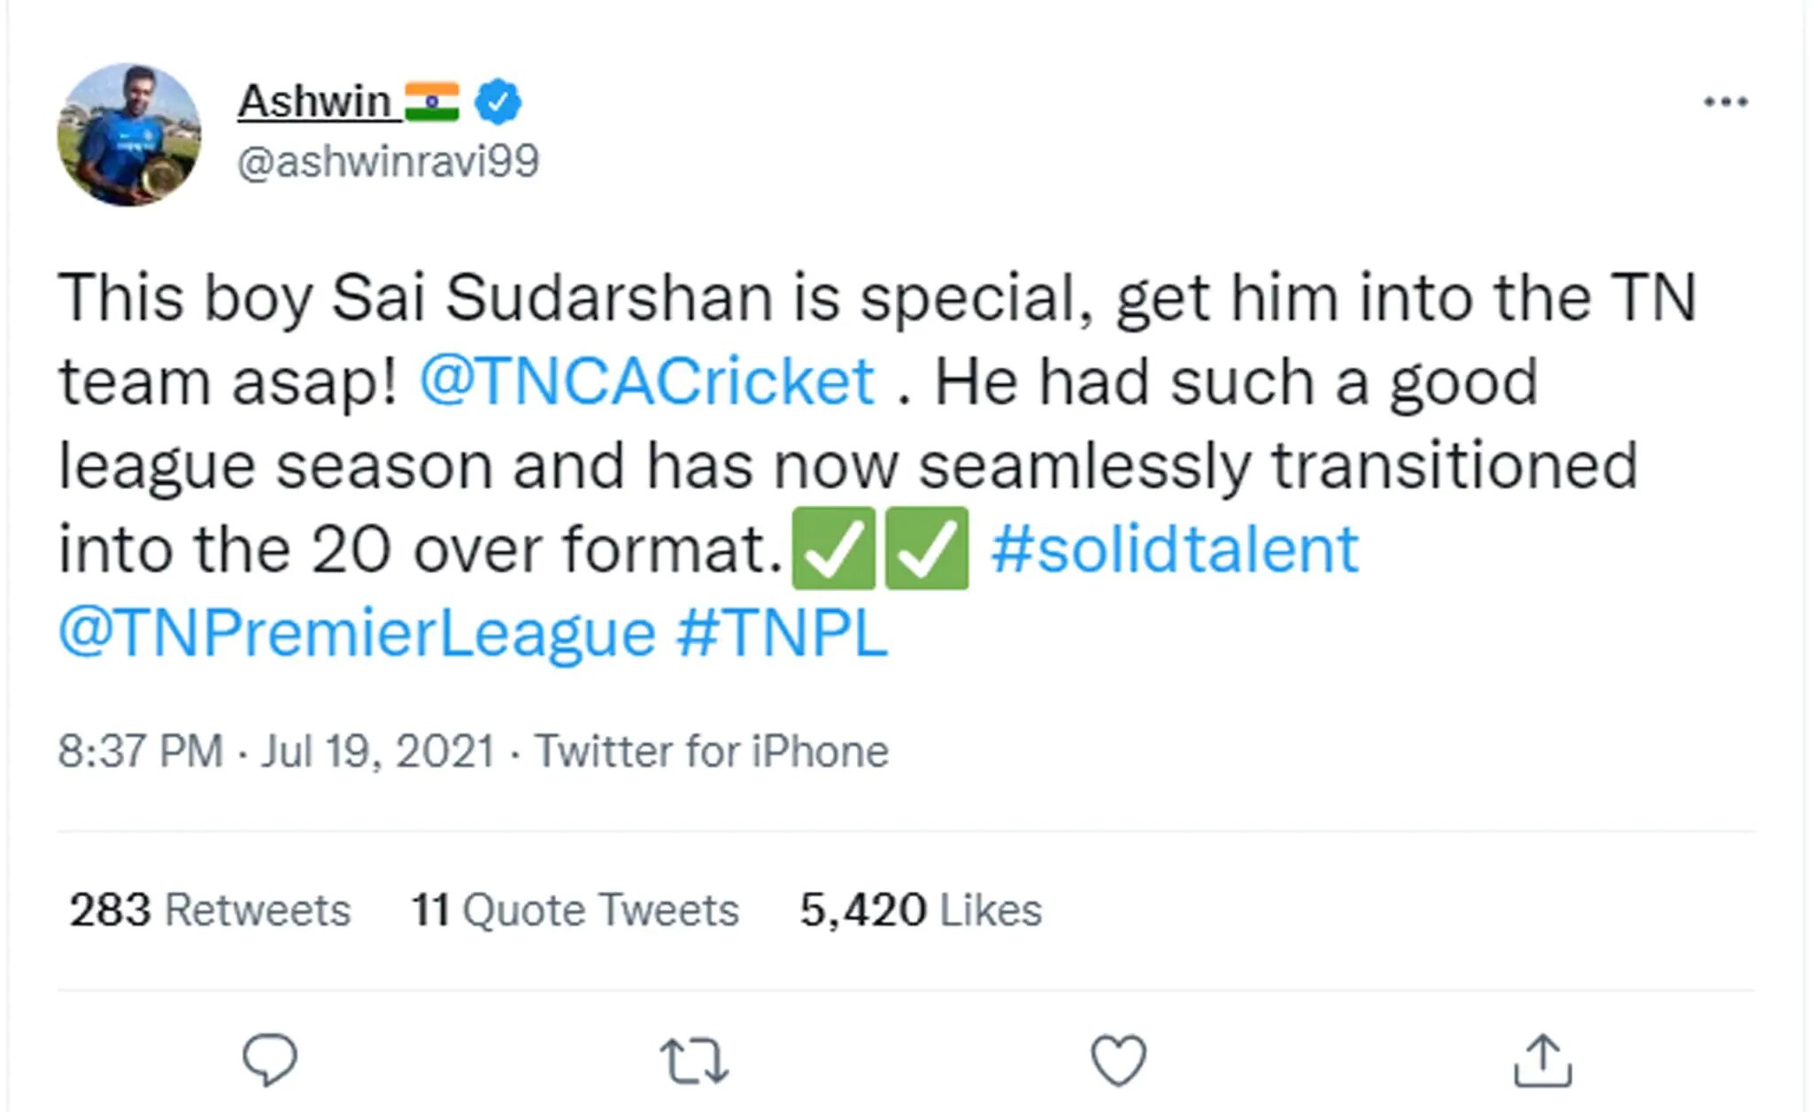Click the retweet arrows icon

694,1061
